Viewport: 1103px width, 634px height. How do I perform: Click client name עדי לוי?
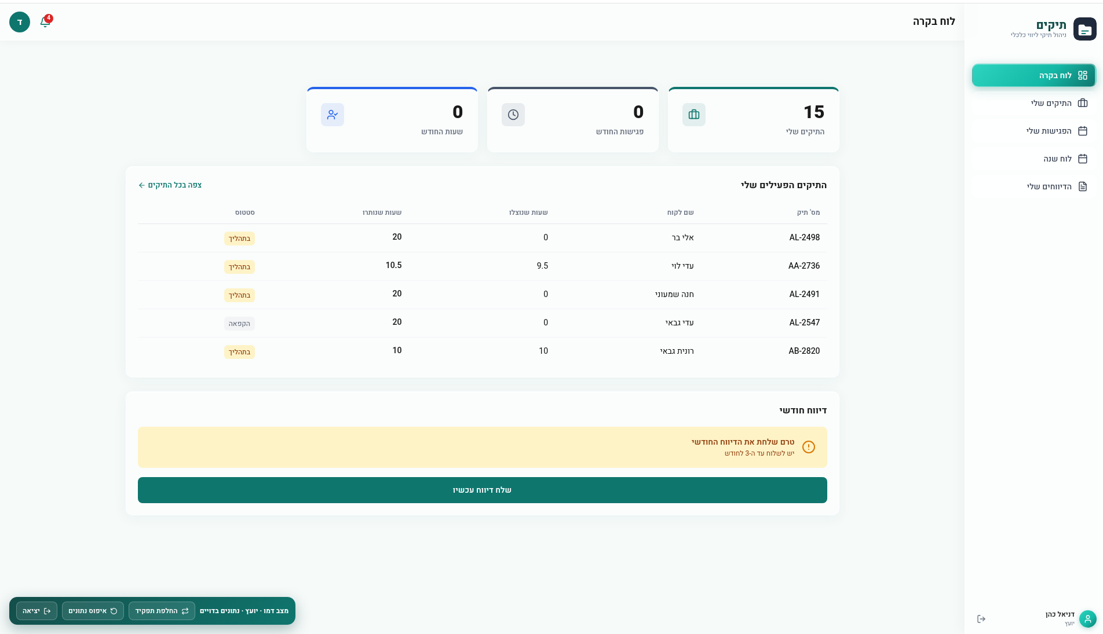(682, 266)
